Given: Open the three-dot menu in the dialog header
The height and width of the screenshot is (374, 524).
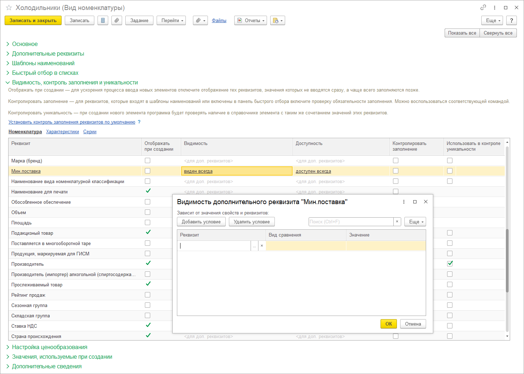Looking at the screenshot, I should (x=404, y=202).
